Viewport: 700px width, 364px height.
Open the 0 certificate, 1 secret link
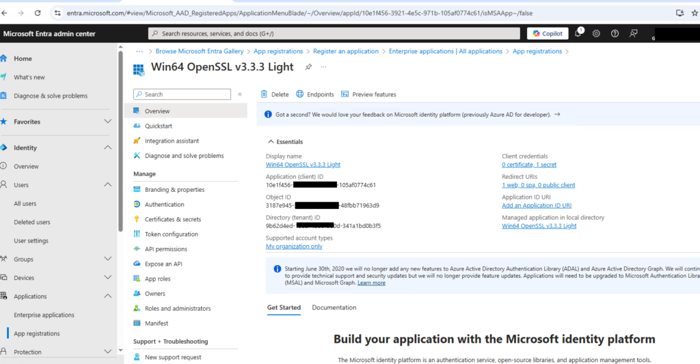click(529, 165)
